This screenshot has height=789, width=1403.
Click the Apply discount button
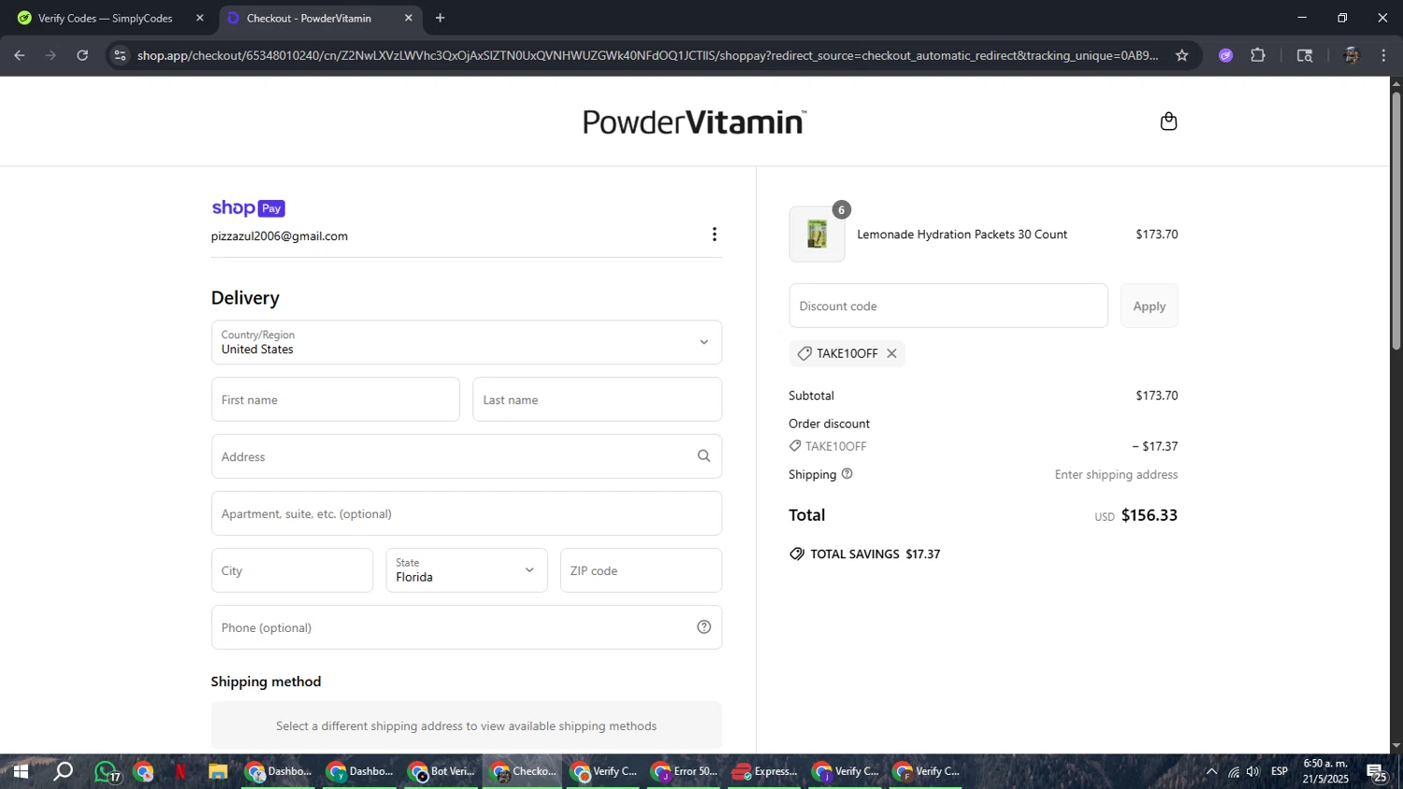coord(1150,306)
